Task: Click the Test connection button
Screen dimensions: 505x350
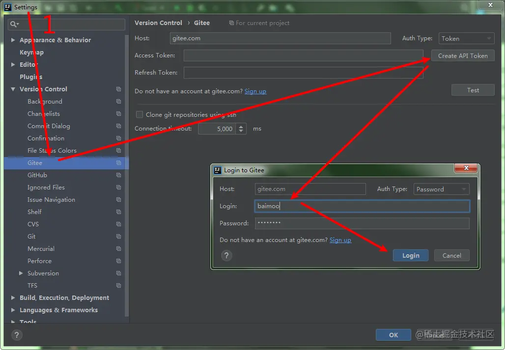Action: click(x=473, y=90)
